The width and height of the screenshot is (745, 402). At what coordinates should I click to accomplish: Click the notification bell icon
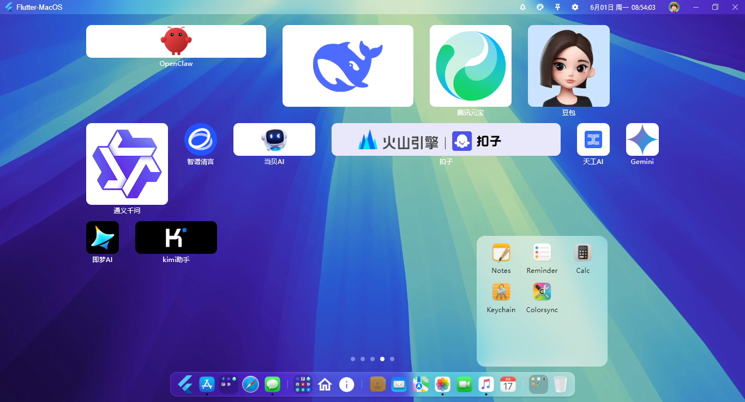(x=522, y=7)
